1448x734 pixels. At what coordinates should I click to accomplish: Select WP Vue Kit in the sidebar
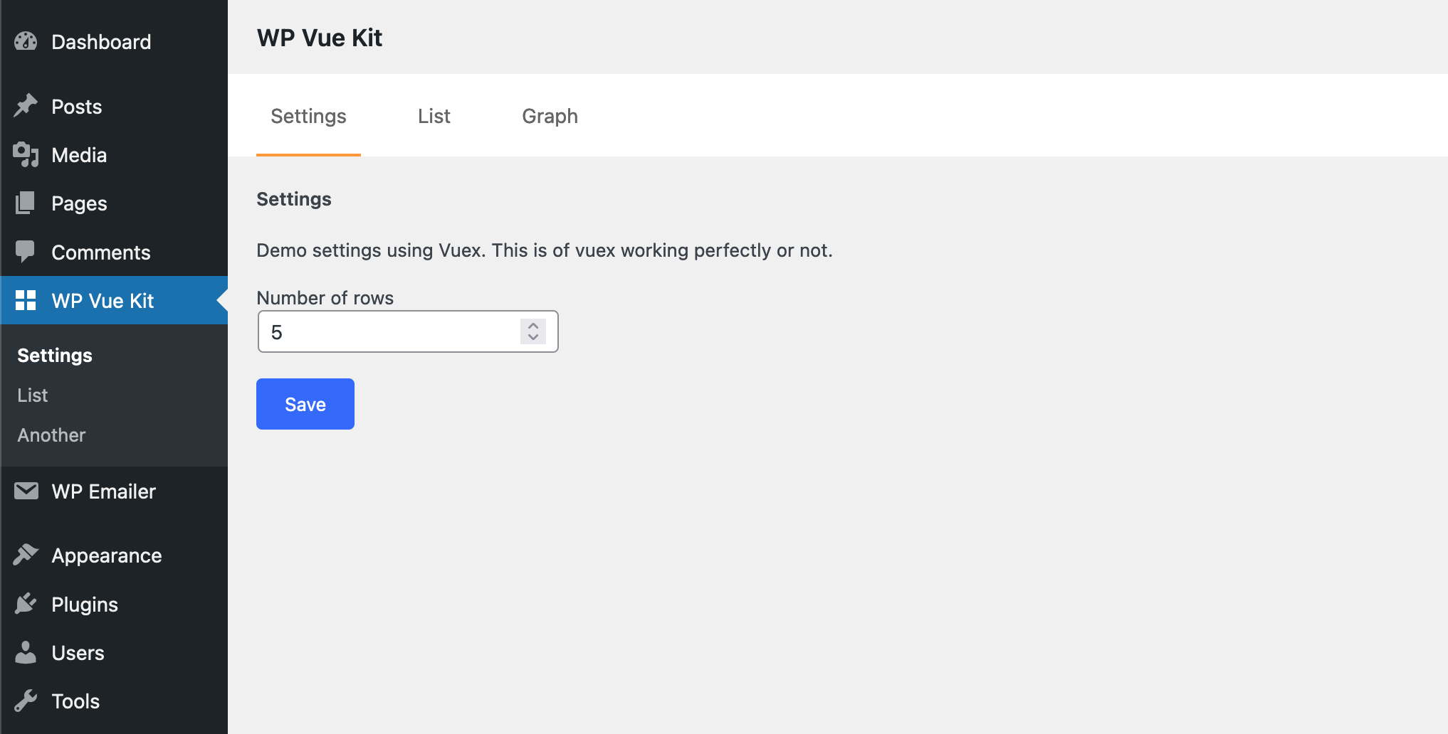coord(114,300)
